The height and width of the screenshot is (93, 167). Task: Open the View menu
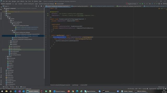click(x=10, y=1)
